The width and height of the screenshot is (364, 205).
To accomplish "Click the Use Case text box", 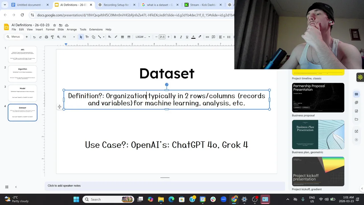I will [x=167, y=145].
